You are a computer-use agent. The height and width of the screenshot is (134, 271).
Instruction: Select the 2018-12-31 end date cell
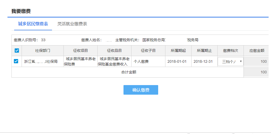[203, 62]
